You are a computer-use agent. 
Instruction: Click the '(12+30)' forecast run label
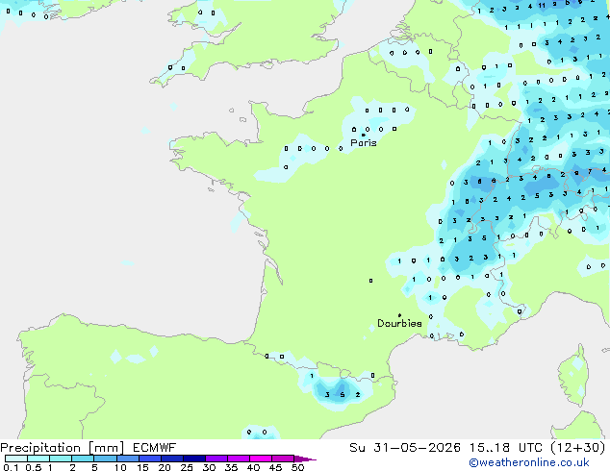tap(578, 448)
